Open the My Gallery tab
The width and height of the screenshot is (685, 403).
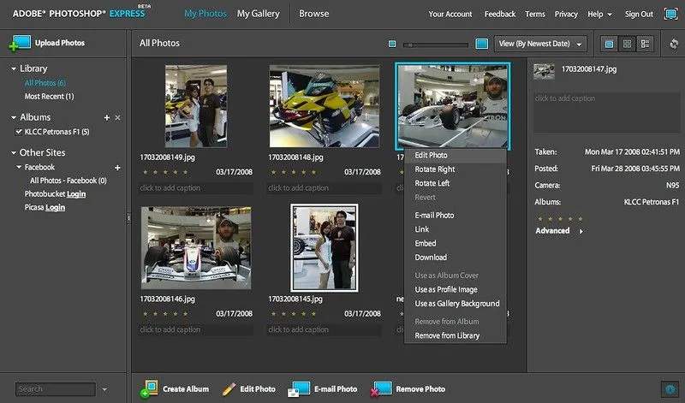click(259, 14)
